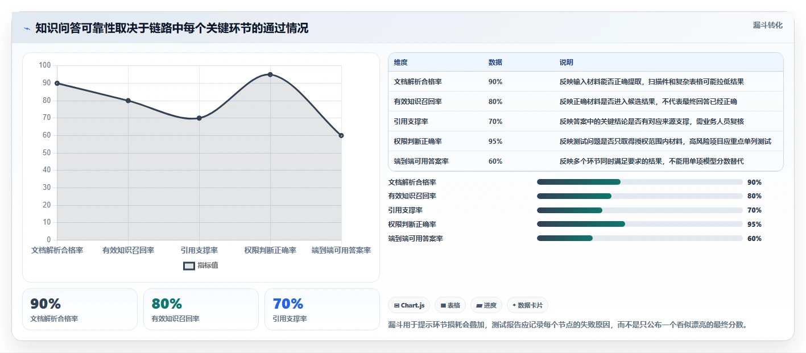The width and height of the screenshot is (806, 353).
Task: Click the 权限判断正确率 chart data point at 95
Action: pos(270,74)
